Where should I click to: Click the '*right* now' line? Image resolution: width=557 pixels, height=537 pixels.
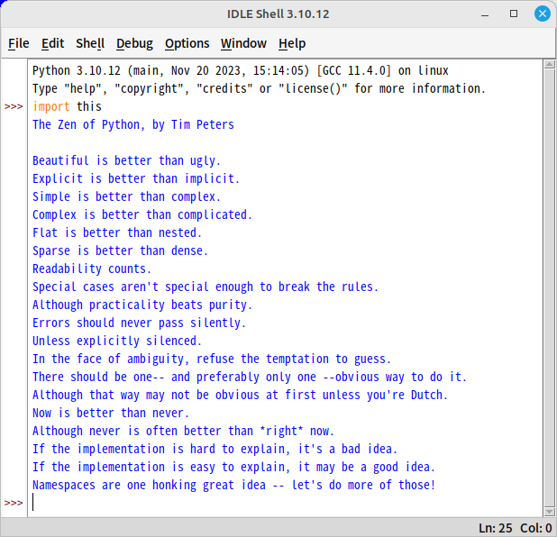click(183, 432)
